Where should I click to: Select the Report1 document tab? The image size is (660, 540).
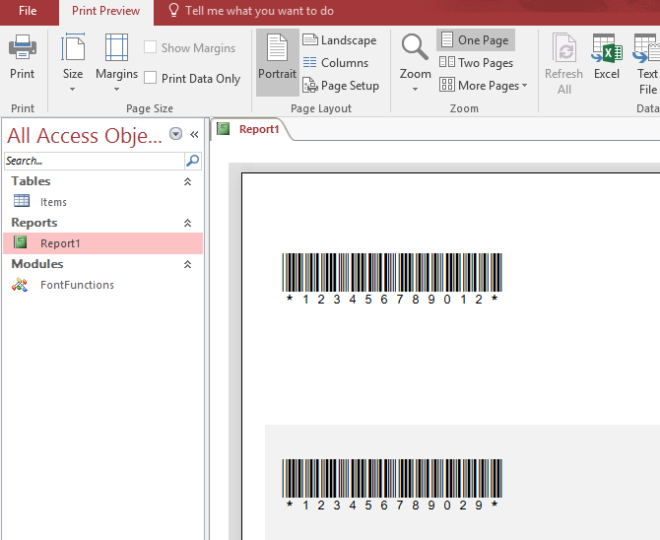pyautogui.click(x=251, y=129)
